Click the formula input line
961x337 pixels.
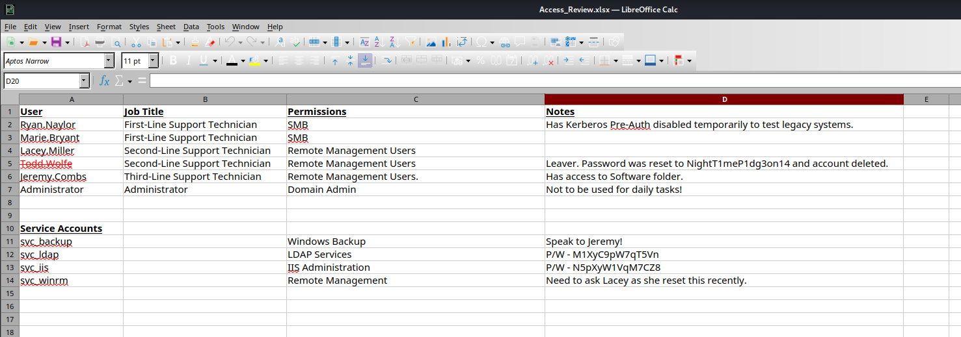pyautogui.click(x=553, y=81)
